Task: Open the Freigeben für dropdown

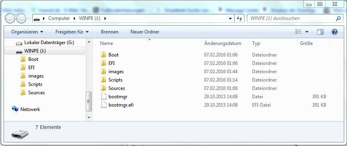Action: coord(72,32)
